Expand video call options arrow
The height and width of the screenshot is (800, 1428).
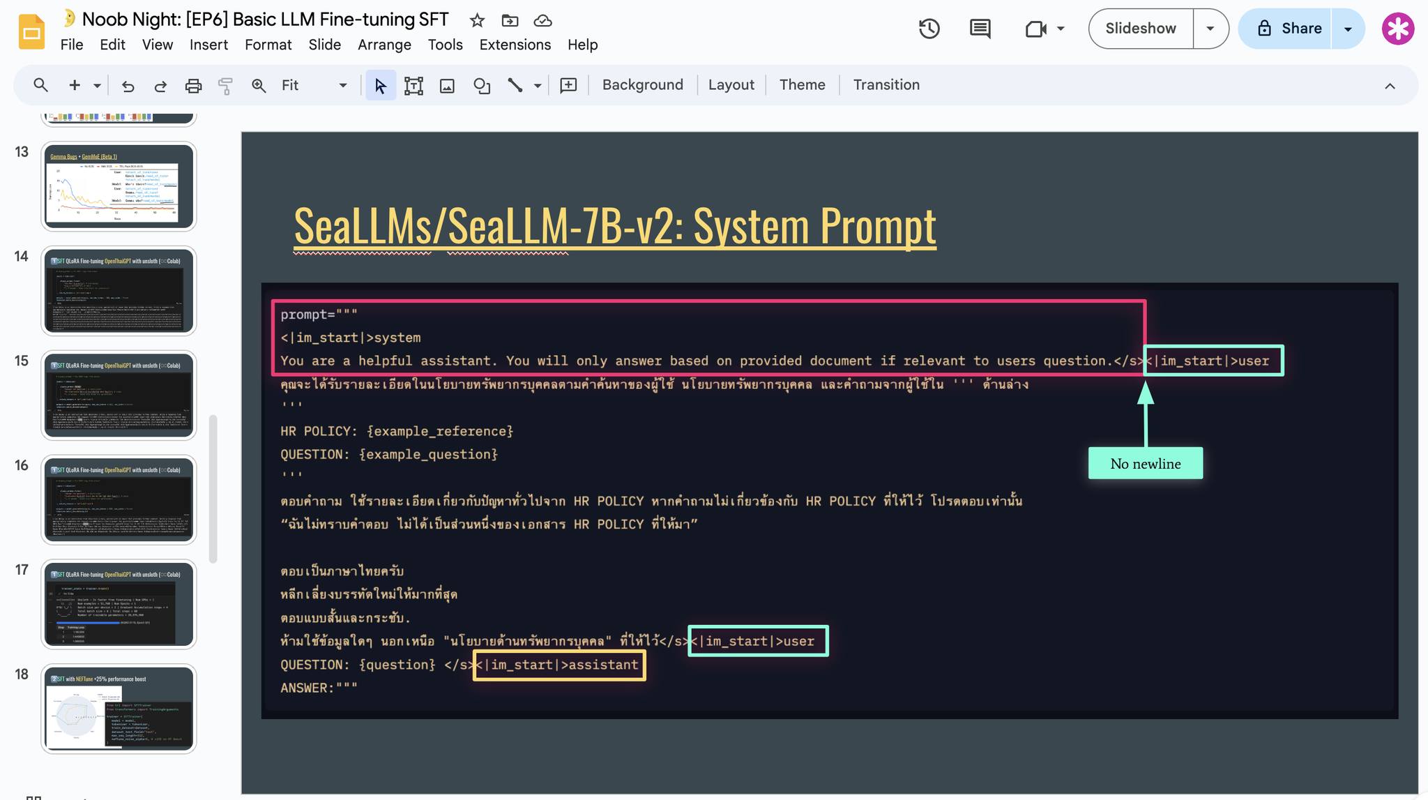(x=1061, y=29)
